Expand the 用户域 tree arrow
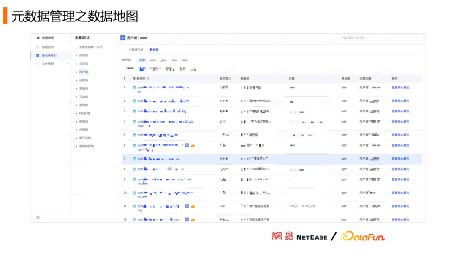Image resolution: width=456 pixels, height=256 pixels. coord(76,72)
